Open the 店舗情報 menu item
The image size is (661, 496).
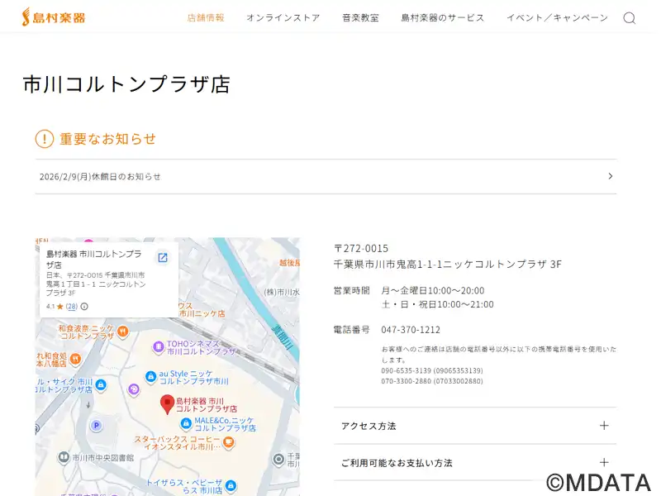(x=206, y=18)
